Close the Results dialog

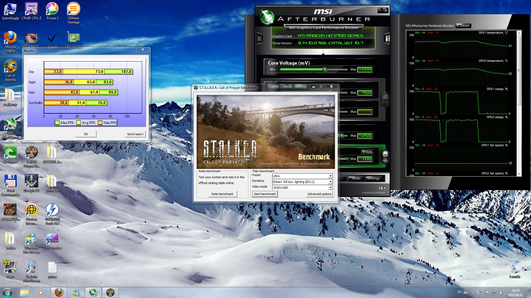click(143, 49)
